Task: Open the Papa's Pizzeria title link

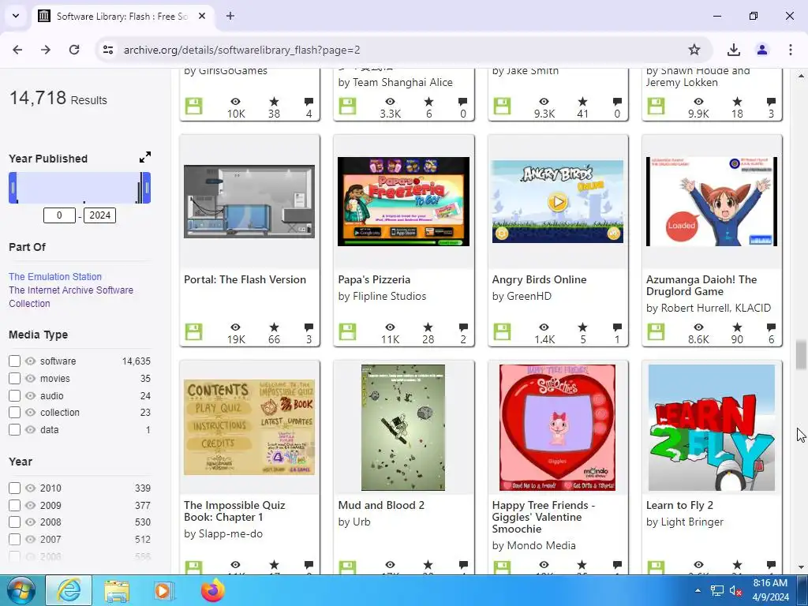Action: pyautogui.click(x=374, y=280)
